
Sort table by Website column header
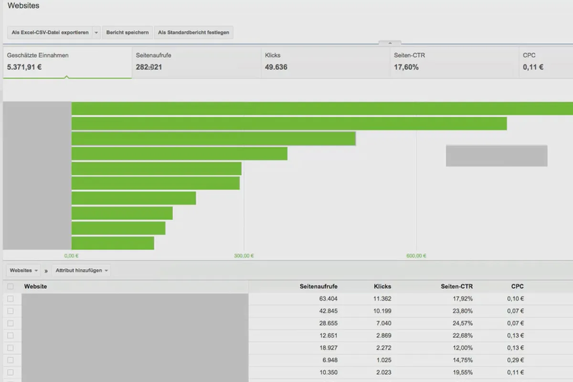click(35, 286)
